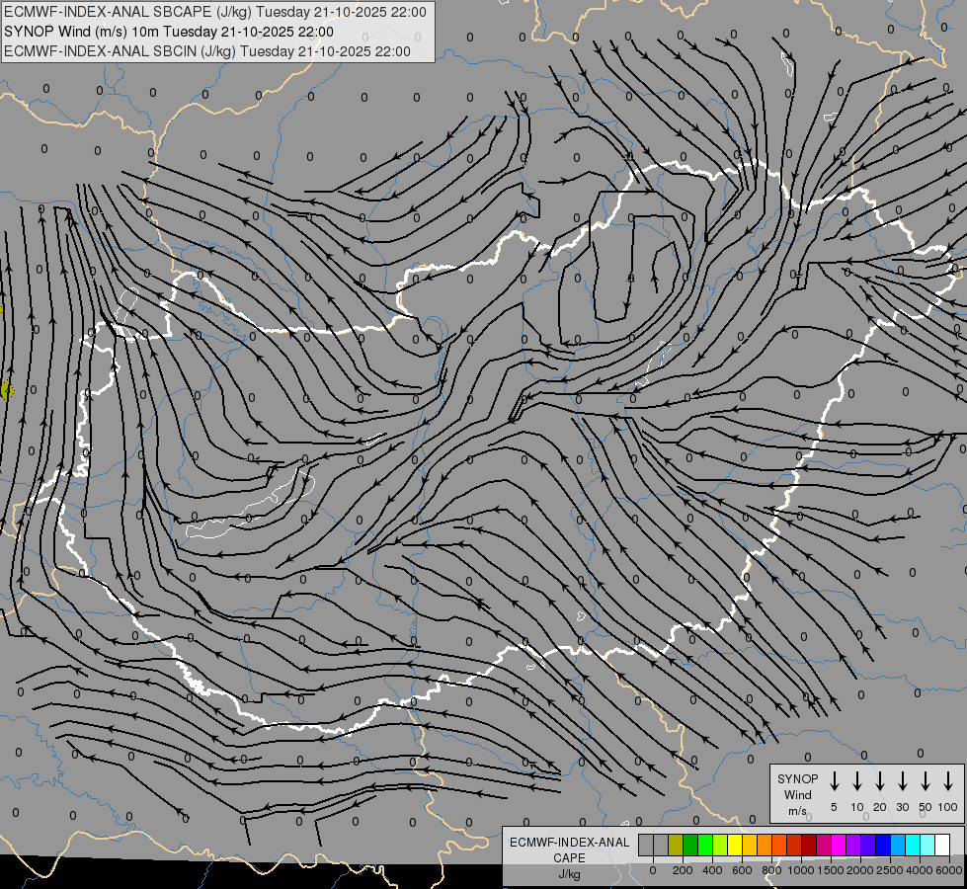Click the '1500' tick label on CAPE scale
967x889 pixels.
831,870
